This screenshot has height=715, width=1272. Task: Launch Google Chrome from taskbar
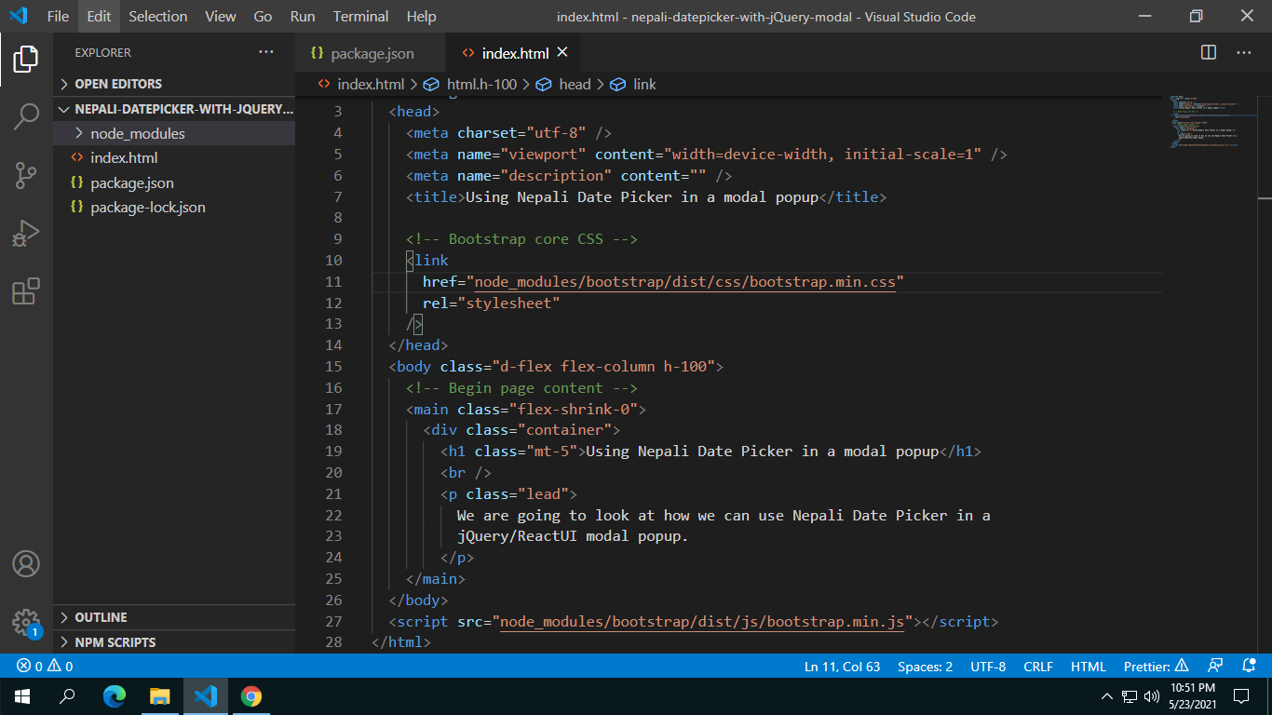[251, 696]
